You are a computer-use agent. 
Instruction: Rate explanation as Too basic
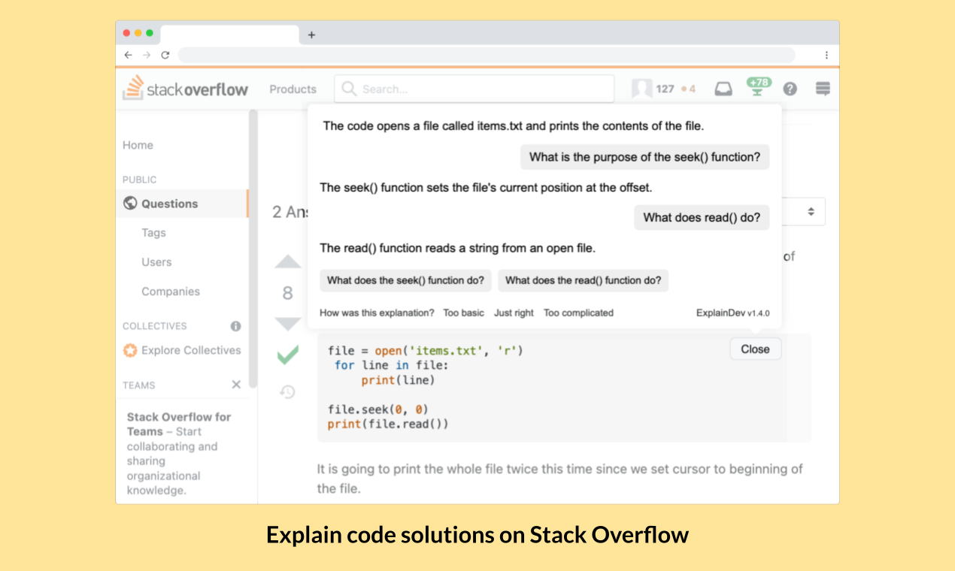(463, 313)
